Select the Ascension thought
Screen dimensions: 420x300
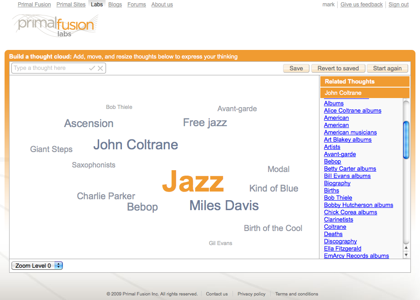[x=89, y=123]
